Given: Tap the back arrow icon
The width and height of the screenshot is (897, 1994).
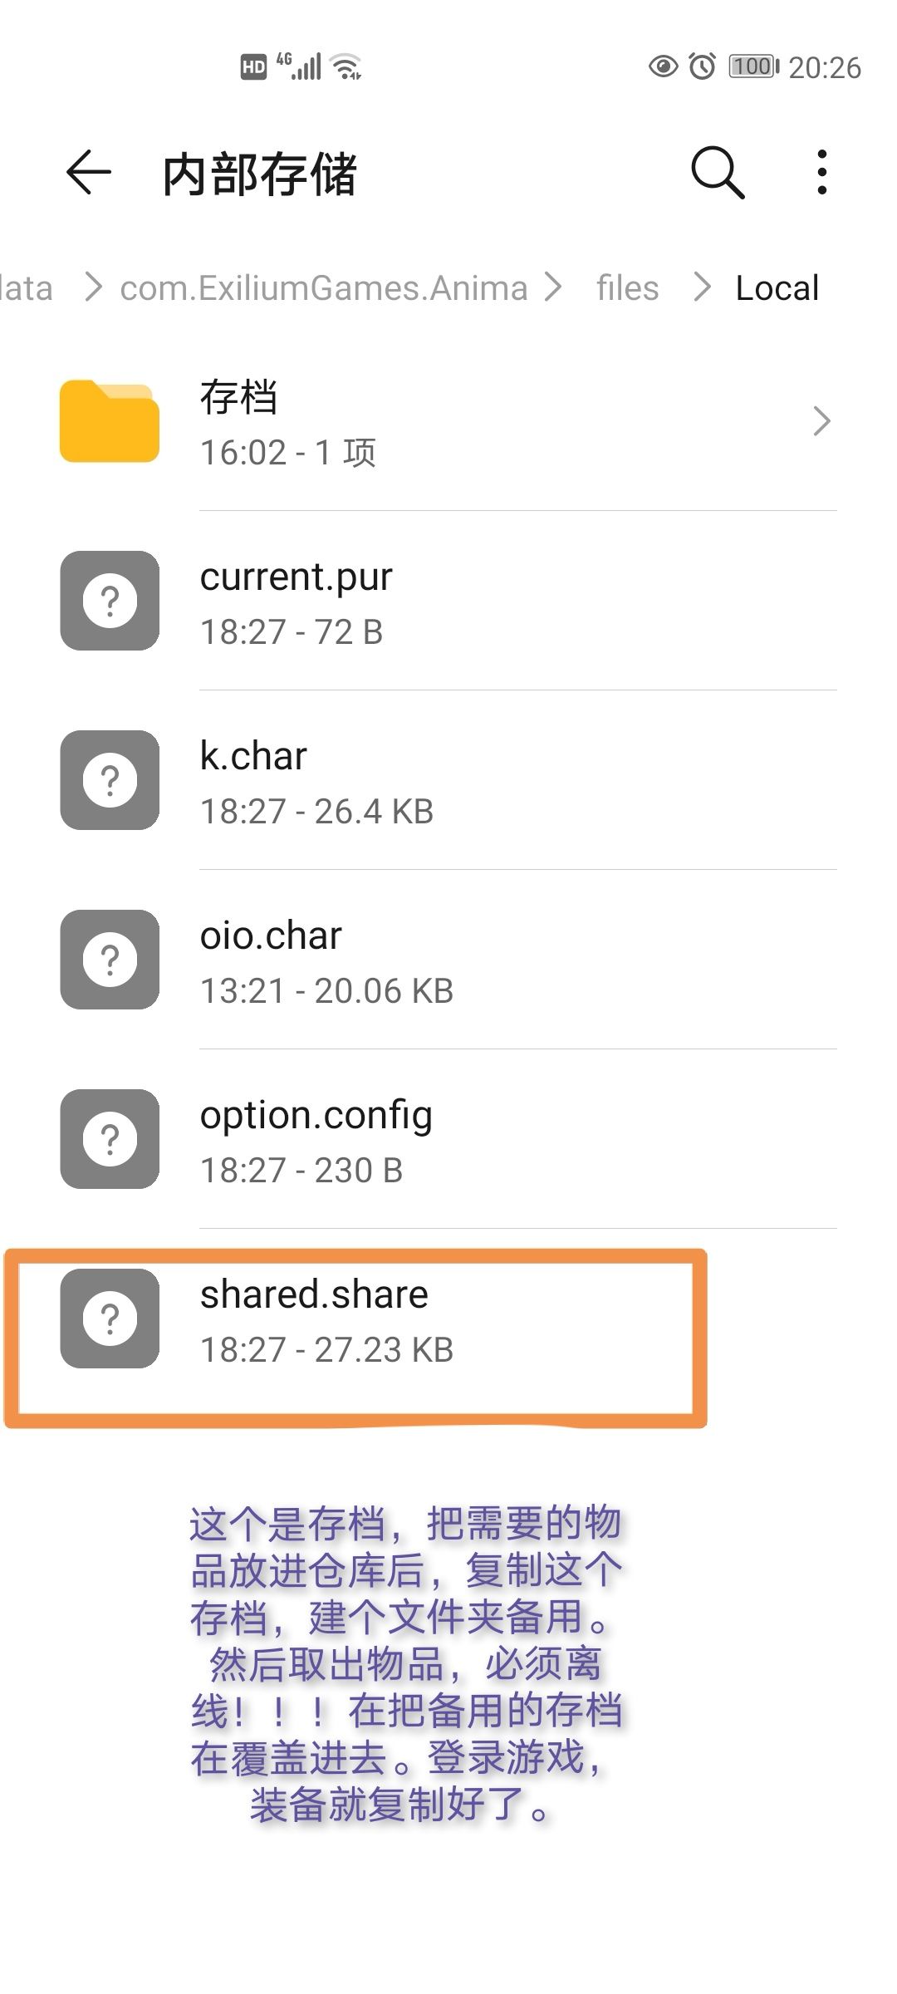Looking at the screenshot, I should 88,173.
